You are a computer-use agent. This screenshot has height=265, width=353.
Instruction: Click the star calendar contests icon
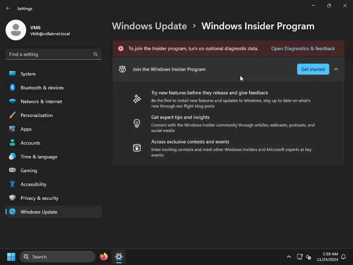coord(137,148)
